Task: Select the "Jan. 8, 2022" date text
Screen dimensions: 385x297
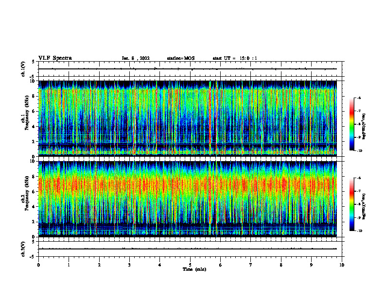Action: pos(136,58)
